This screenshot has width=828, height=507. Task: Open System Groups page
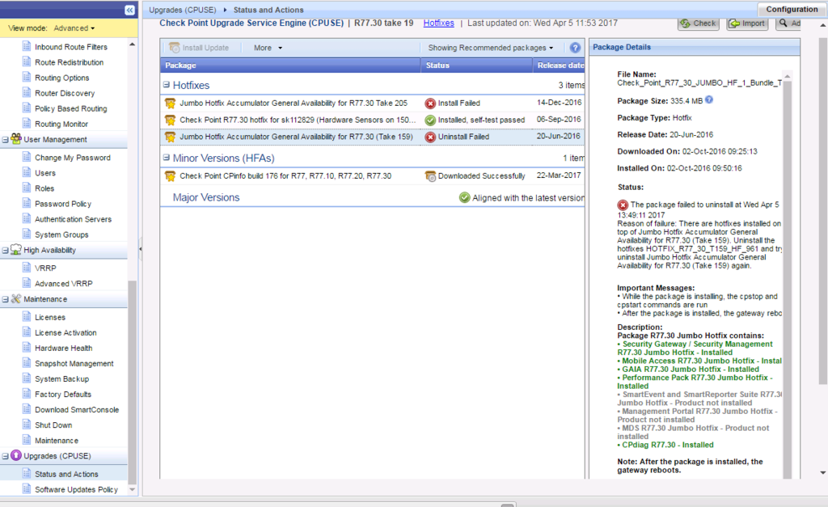pos(61,234)
